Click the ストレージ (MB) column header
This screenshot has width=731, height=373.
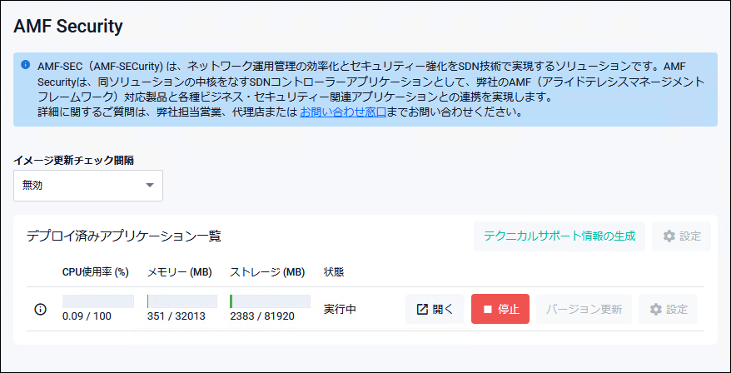click(x=267, y=272)
